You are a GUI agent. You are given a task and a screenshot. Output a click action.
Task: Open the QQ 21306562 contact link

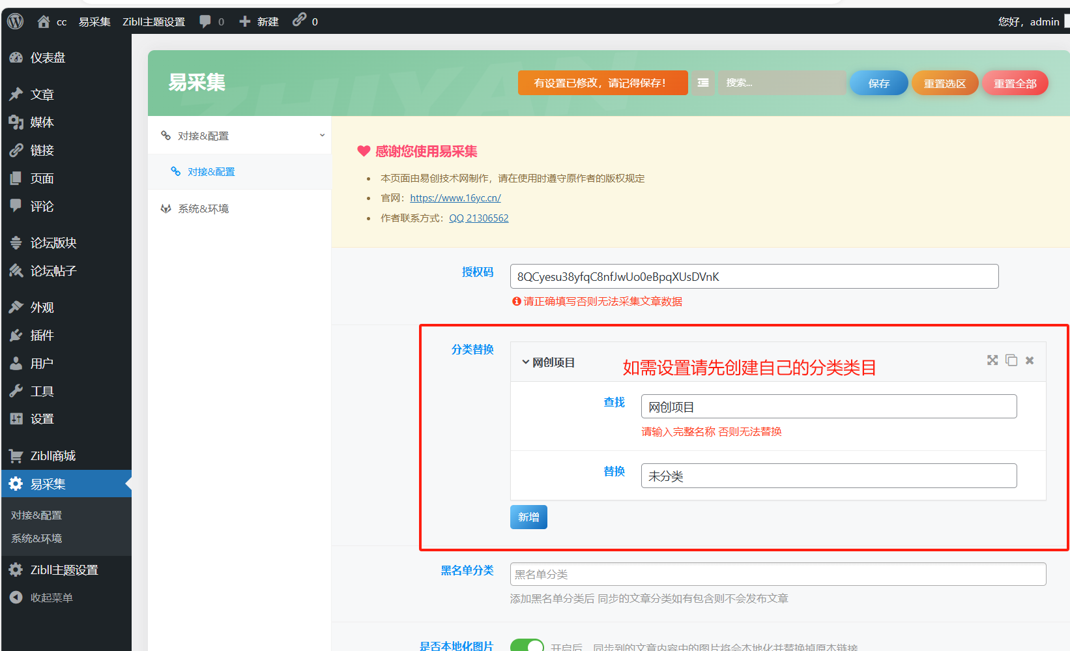479,218
